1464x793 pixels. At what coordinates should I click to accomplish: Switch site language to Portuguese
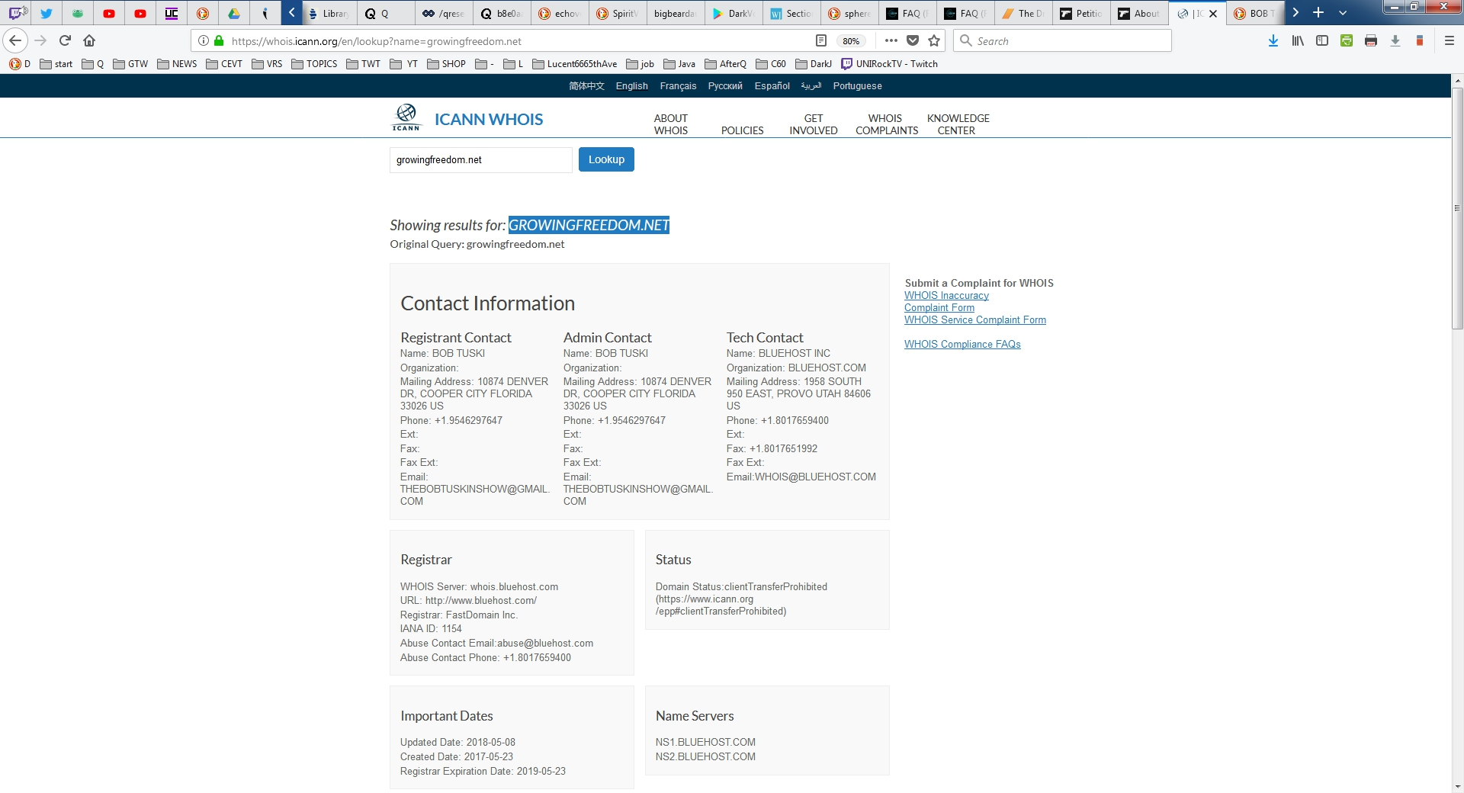click(857, 86)
